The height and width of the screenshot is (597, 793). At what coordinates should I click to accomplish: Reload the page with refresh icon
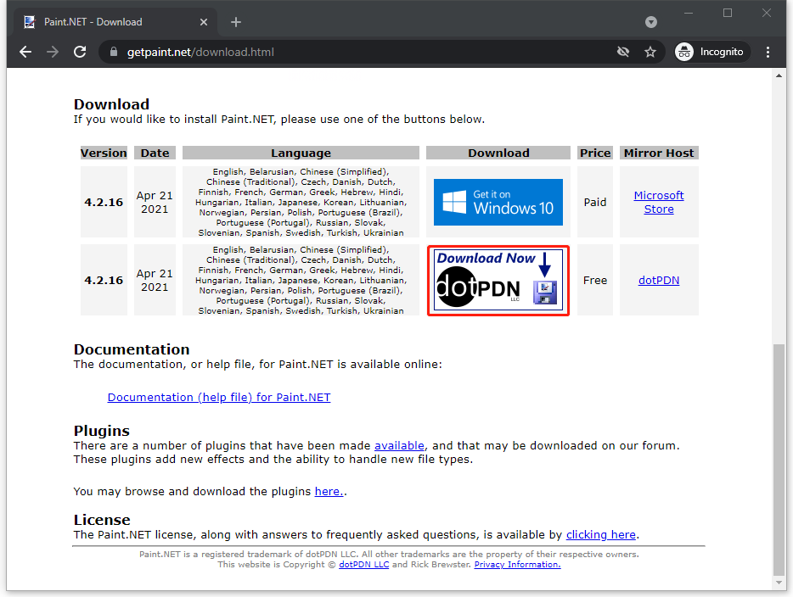pyautogui.click(x=80, y=52)
